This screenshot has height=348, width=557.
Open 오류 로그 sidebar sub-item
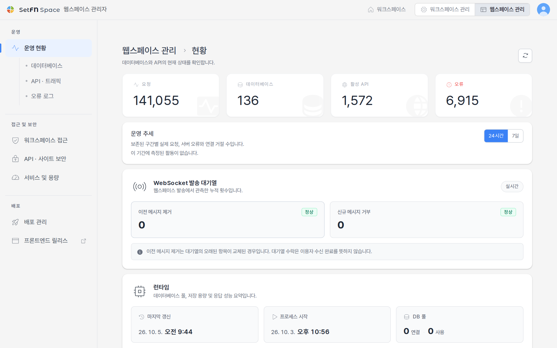pyautogui.click(x=42, y=96)
